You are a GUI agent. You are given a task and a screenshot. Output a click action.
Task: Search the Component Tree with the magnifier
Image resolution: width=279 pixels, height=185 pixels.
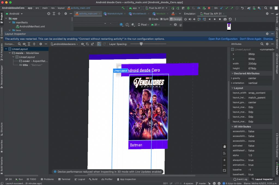tap(19, 44)
